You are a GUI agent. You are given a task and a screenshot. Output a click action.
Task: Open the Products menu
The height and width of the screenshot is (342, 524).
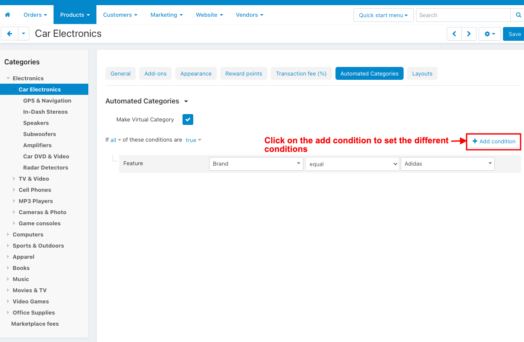pyautogui.click(x=75, y=15)
